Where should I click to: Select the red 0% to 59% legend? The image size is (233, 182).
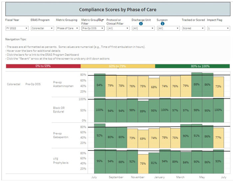(43, 66)
